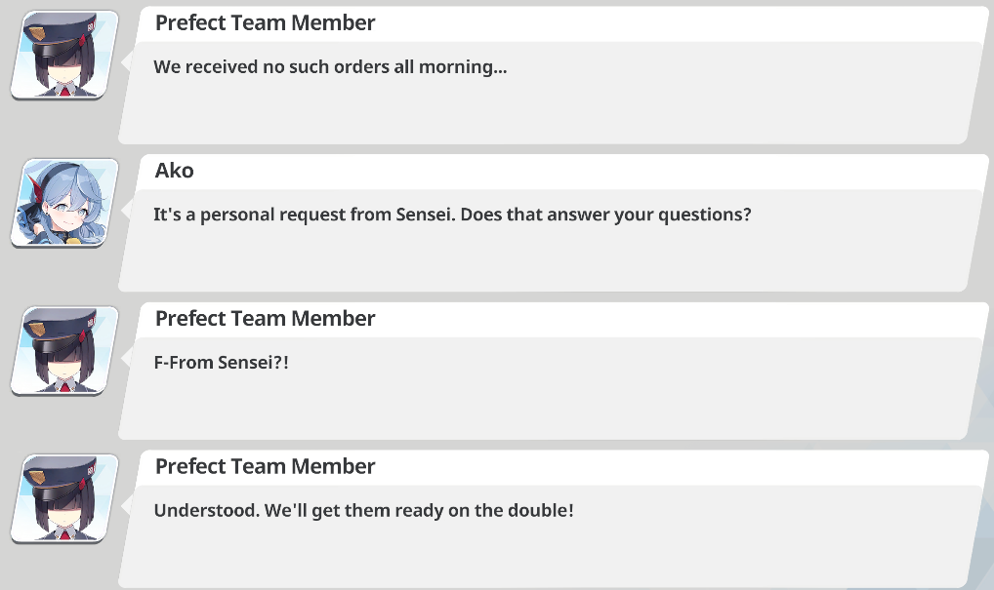Select the text "It's a personal request from Sensei."
The width and height of the screenshot is (994, 590).
tap(305, 215)
